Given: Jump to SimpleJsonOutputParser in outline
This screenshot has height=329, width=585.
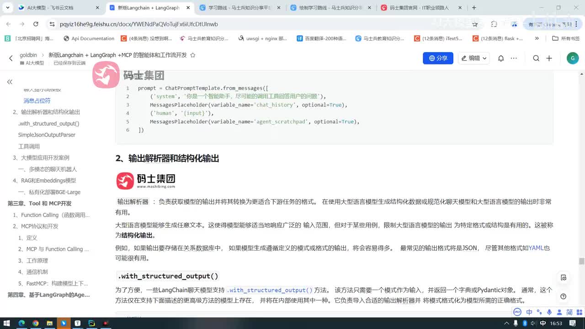Looking at the screenshot, I should (47, 135).
